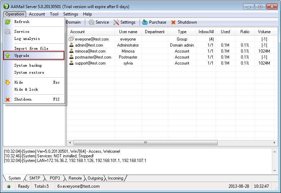Click the user icon beside postmaster@test.com
The image size is (281, 193).
71,57
